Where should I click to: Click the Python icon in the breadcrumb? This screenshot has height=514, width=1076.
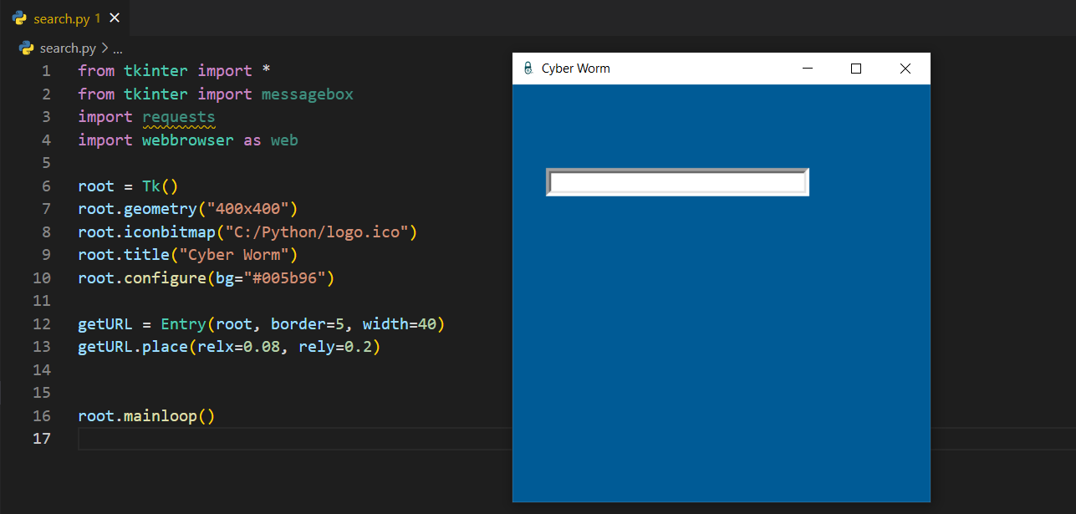click(x=27, y=48)
